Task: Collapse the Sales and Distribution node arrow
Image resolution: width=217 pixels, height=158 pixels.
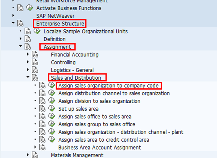Action: point(28,77)
